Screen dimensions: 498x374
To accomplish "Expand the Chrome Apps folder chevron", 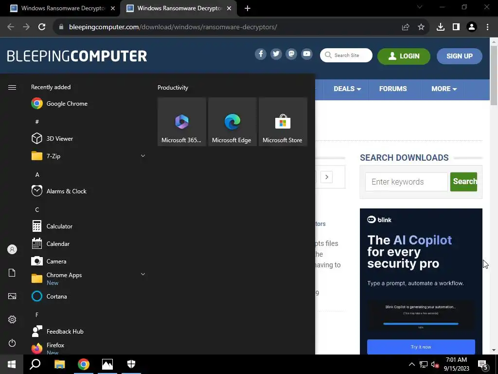I will (143, 274).
